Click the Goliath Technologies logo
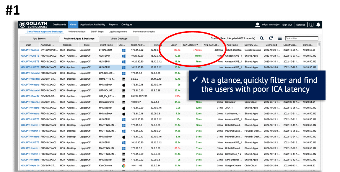The width and height of the screenshot is (340, 172). (x=34, y=25)
